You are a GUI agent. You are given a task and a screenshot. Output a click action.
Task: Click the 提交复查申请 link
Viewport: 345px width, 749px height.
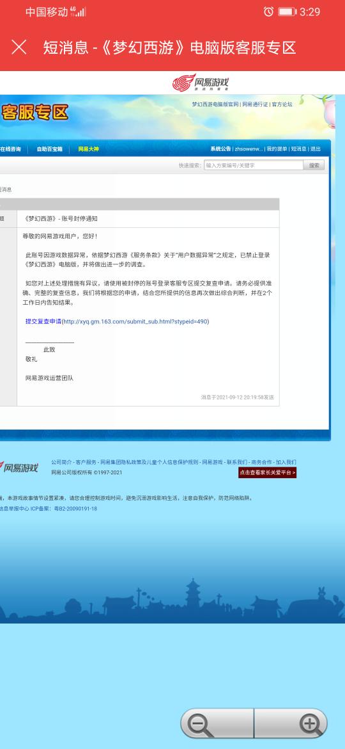coord(43,321)
